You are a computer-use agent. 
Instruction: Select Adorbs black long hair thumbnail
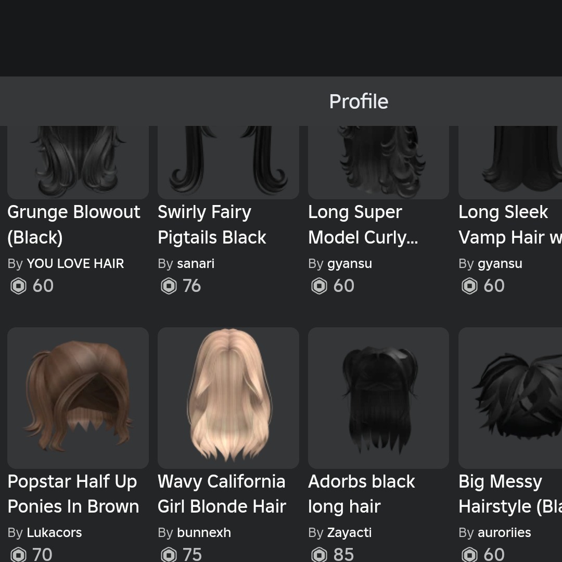point(378,398)
